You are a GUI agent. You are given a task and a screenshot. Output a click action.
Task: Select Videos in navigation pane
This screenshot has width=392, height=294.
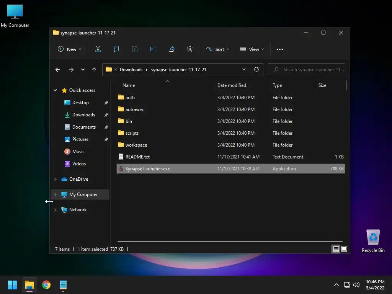coord(79,164)
